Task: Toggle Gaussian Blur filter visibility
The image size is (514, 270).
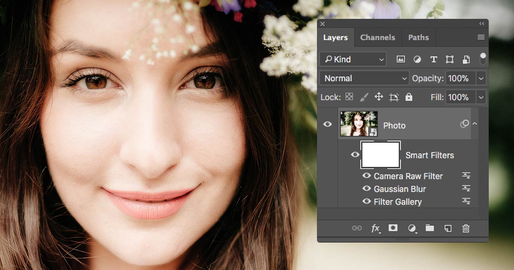Action: [366, 189]
